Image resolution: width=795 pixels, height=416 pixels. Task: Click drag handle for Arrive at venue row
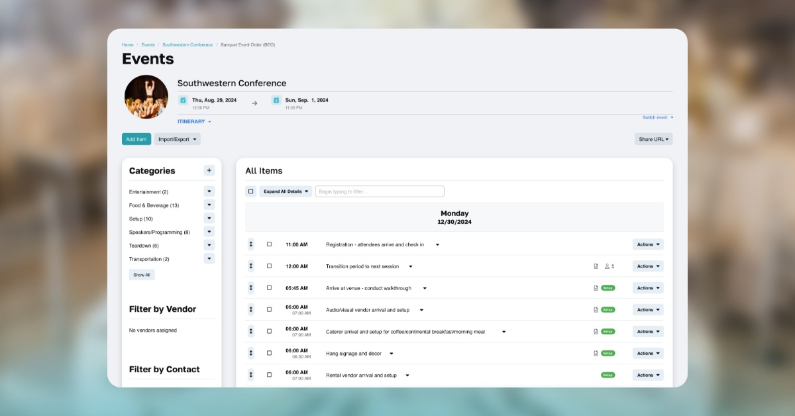251,288
